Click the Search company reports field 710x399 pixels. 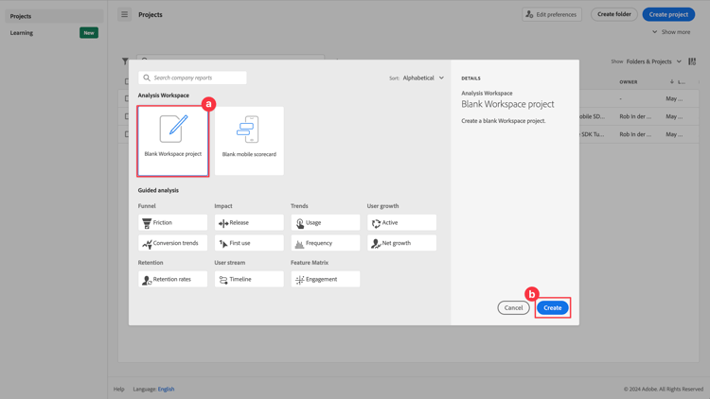coord(192,78)
